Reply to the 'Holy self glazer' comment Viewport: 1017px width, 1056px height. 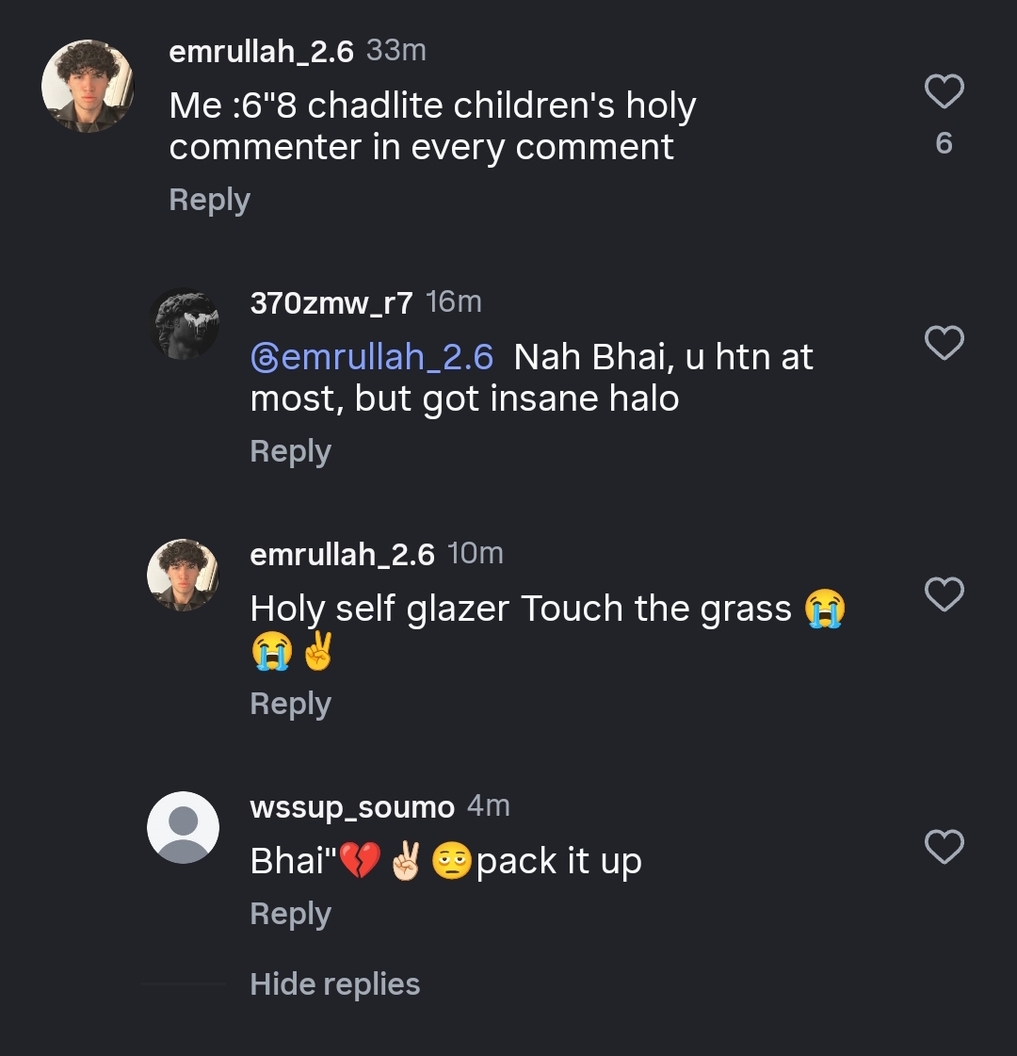pos(290,704)
